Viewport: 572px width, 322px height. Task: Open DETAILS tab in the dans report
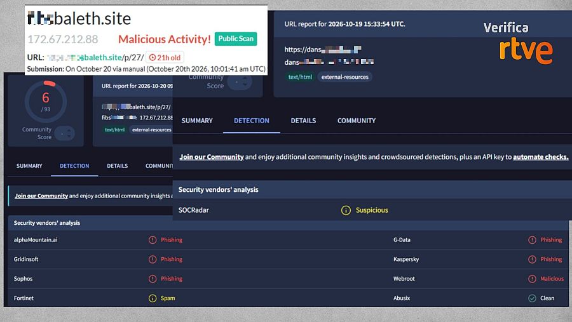(303, 121)
